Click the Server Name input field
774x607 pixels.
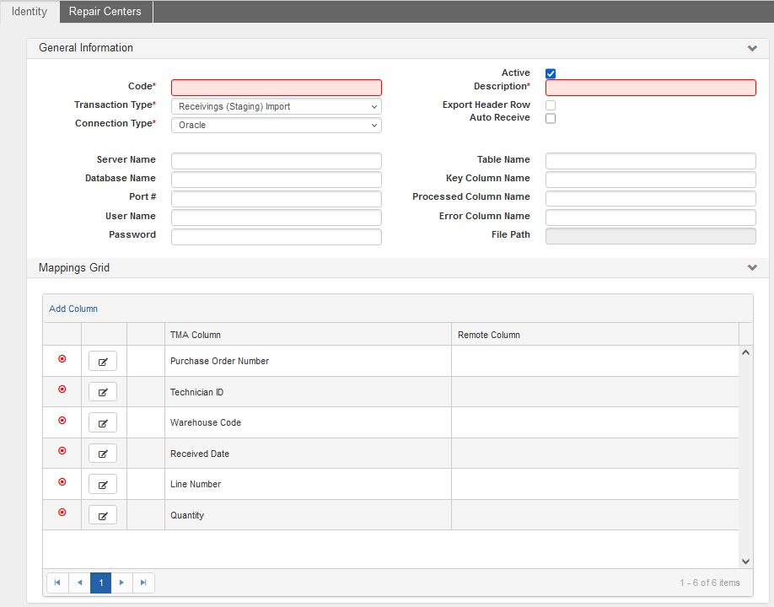pos(276,161)
